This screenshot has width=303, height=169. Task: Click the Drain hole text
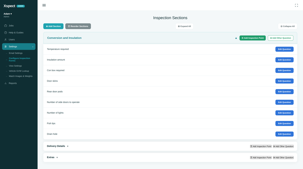(x=52, y=134)
